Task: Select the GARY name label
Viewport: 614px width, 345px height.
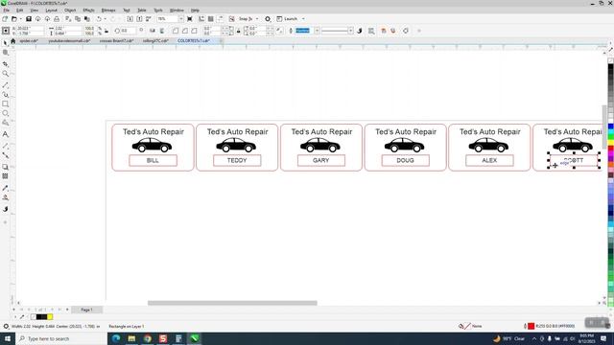Action: 321,160
